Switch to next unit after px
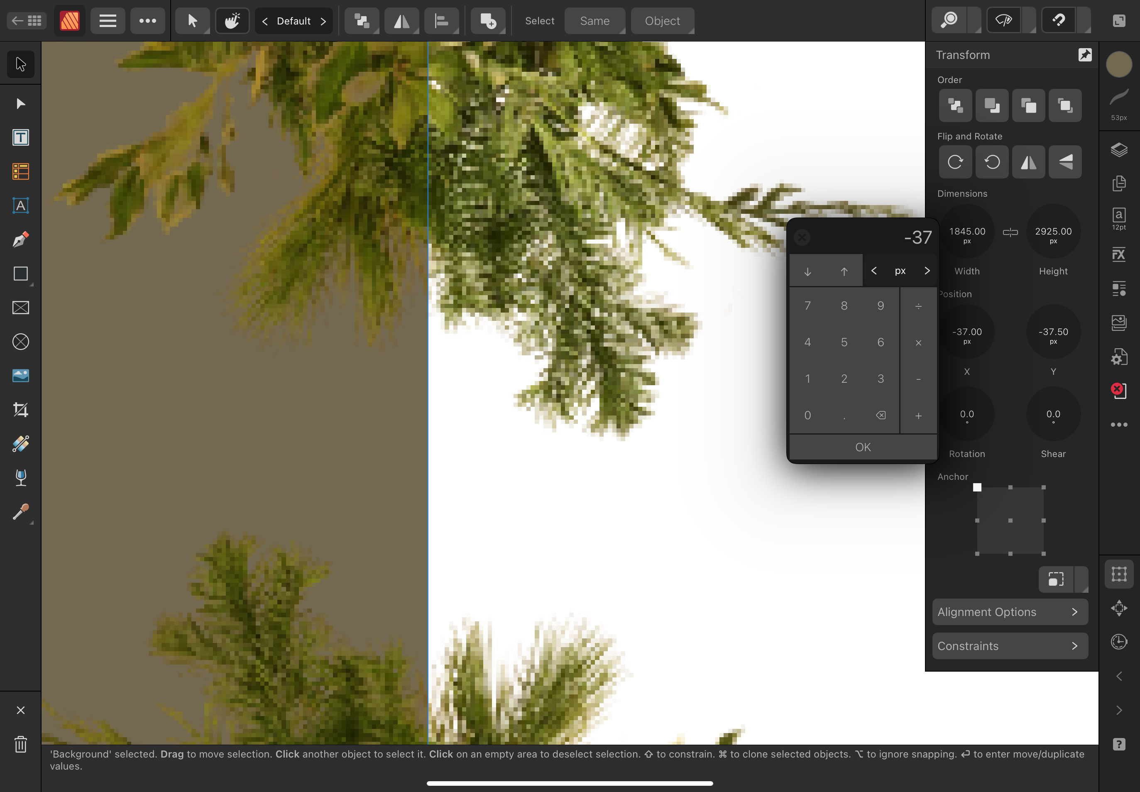This screenshot has width=1140, height=792. (x=927, y=271)
